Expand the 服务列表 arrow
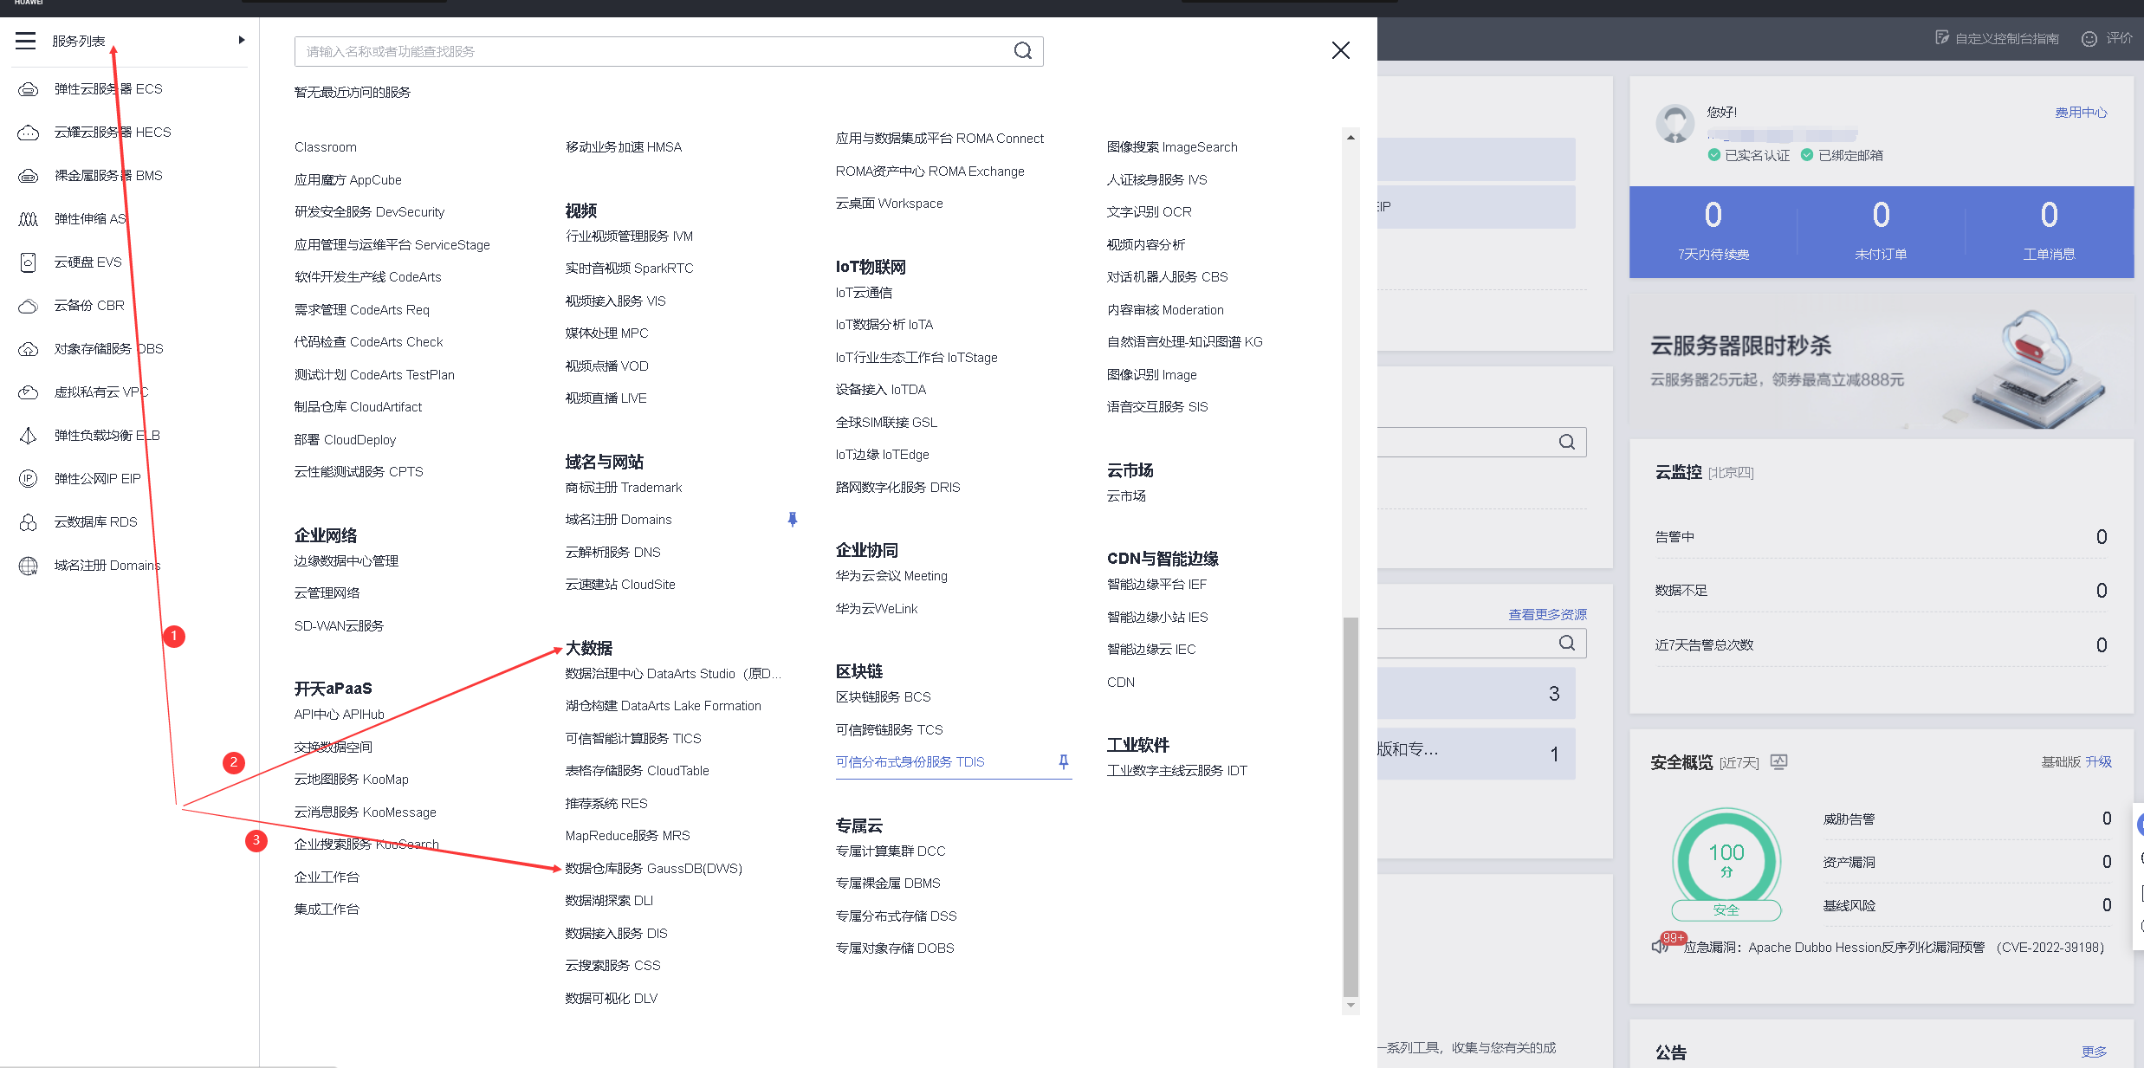This screenshot has width=2144, height=1068. tap(242, 40)
